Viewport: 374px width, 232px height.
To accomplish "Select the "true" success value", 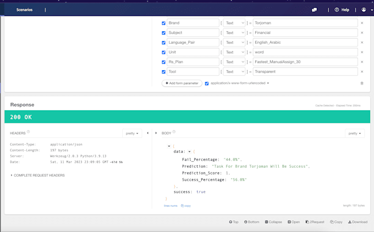I will (201, 192).
